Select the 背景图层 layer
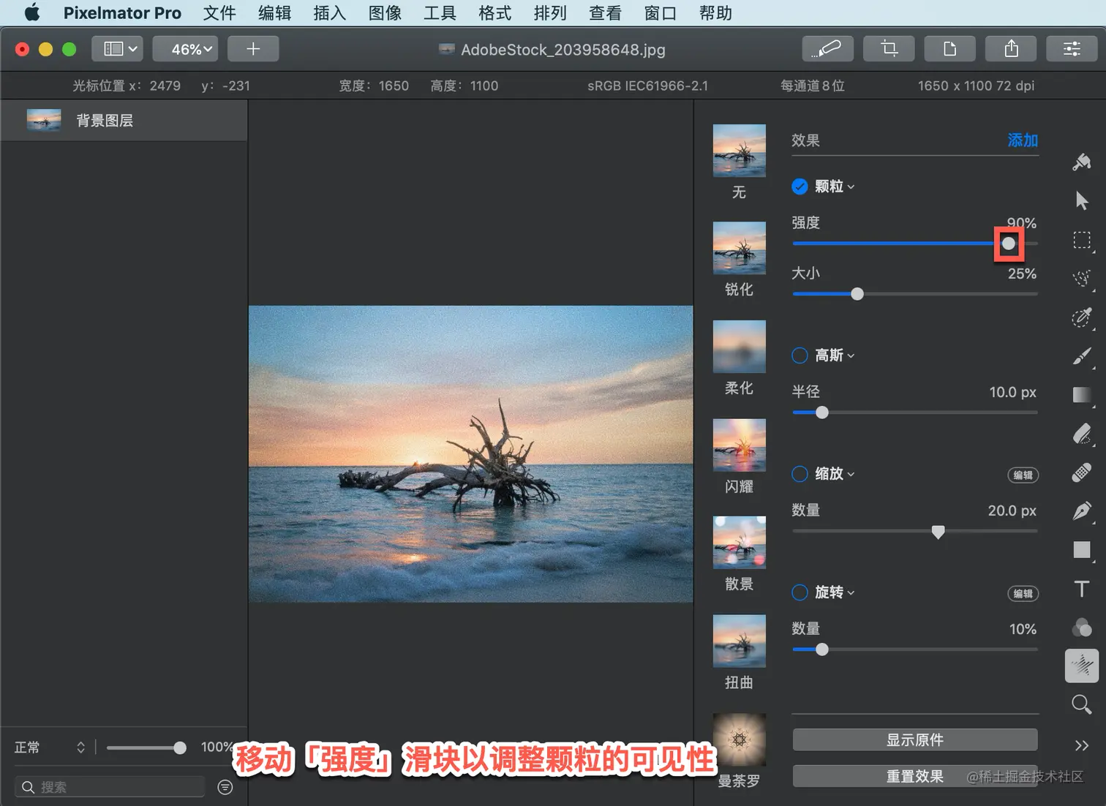This screenshot has height=806, width=1106. click(124, 121)
